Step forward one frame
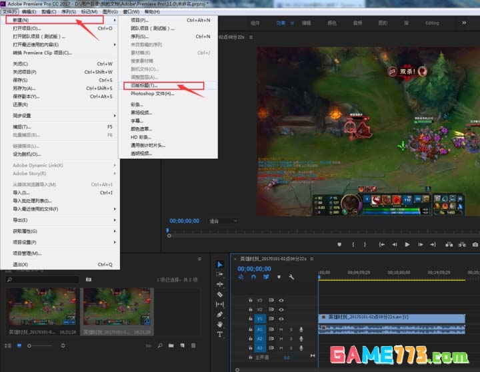Image resolution: width=480 pixels, height=372 pixels. (421, 244)
